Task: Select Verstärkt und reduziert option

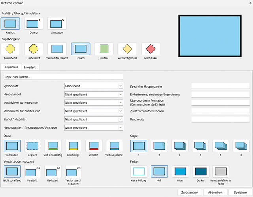Action: pyautogui.click(x=73, y=171)
